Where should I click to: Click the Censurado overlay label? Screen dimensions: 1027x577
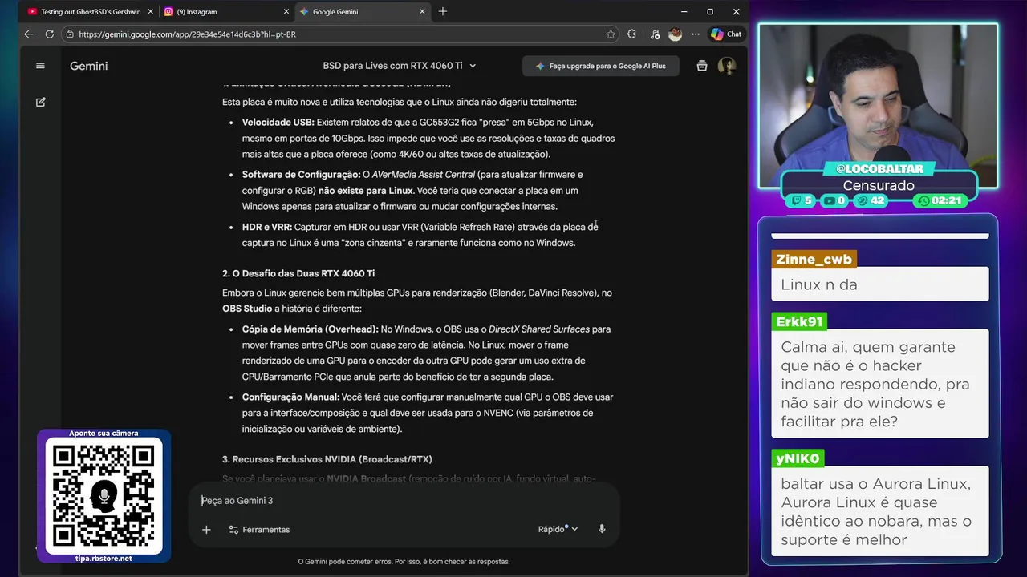click(x=879, y=185)
